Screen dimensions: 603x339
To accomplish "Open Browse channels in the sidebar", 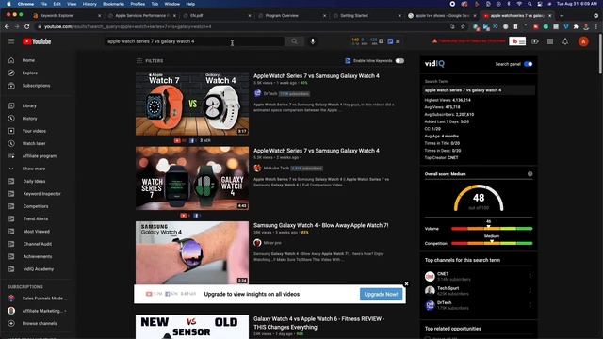I will (x=40, y=324).
